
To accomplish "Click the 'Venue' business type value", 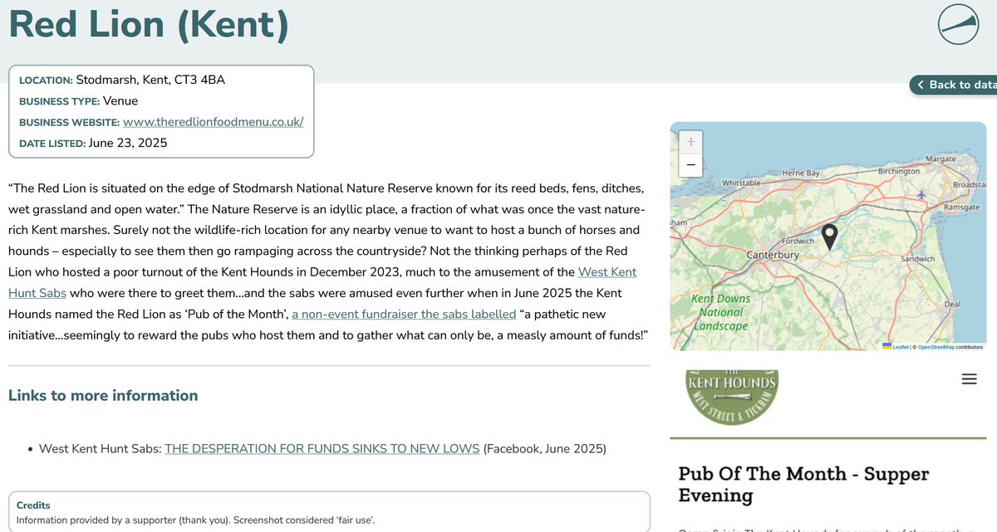I will coord(120,101).
